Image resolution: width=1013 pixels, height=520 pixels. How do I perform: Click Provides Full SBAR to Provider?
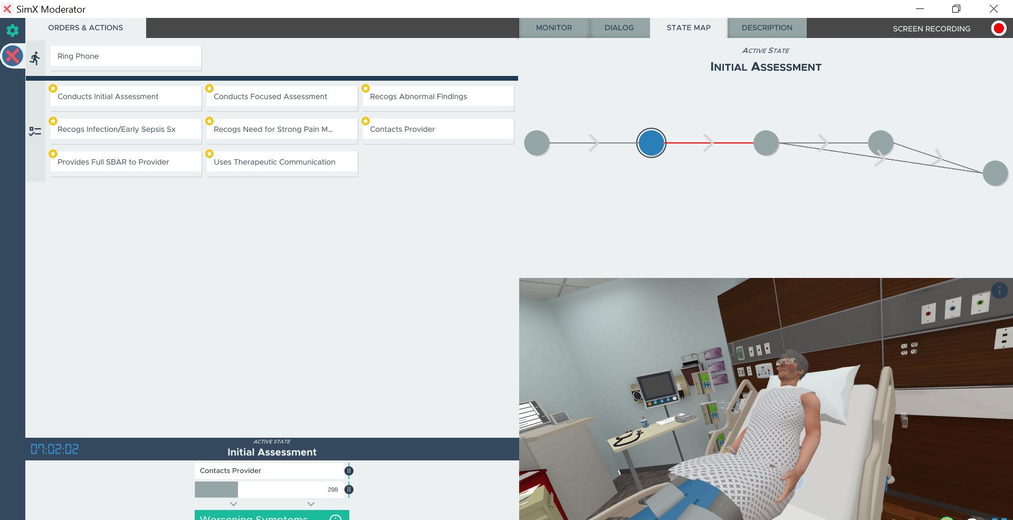pyautogui.click(x=126, y=162)
